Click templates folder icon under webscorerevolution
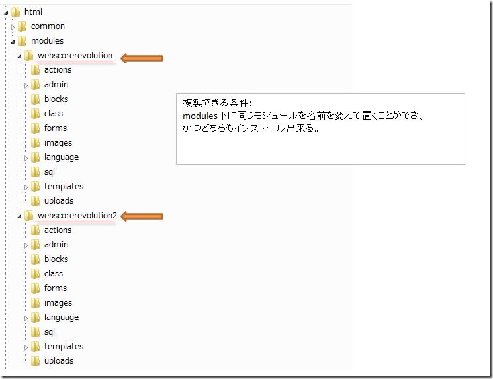Screen dimensions: 493x379 click(x=35, y=187)
